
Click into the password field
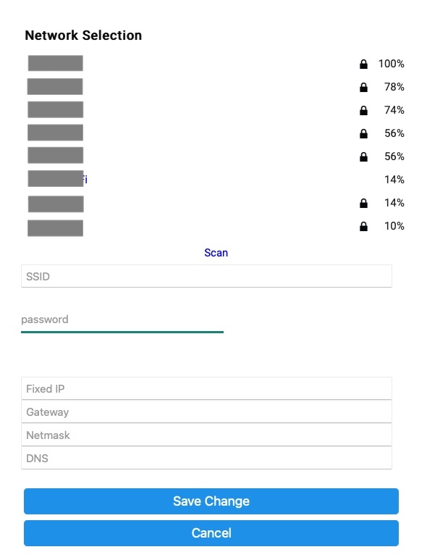point(122,320)
